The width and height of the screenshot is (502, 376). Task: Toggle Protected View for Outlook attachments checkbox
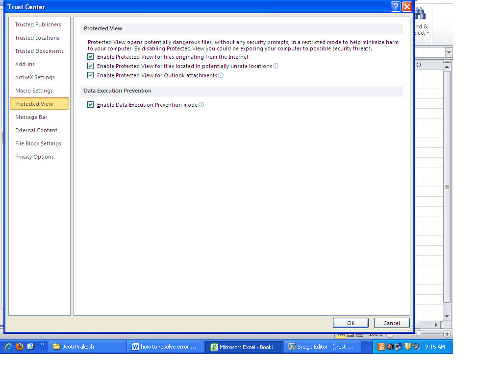click(x=91, y=75)
